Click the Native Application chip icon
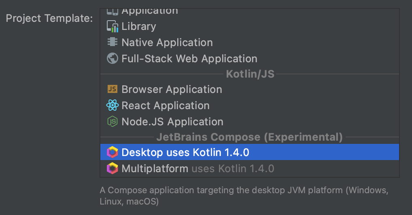 point(113,42)
